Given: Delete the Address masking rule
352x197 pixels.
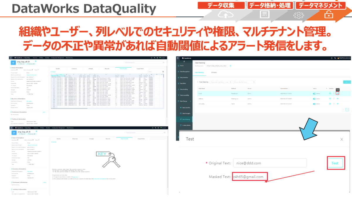Looking at the screenshot, I should click(x=334, y=99).
